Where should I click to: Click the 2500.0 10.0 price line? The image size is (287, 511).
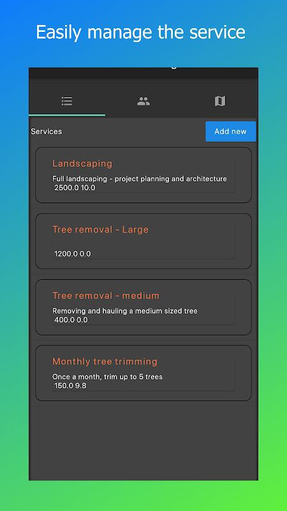[75, 188]
